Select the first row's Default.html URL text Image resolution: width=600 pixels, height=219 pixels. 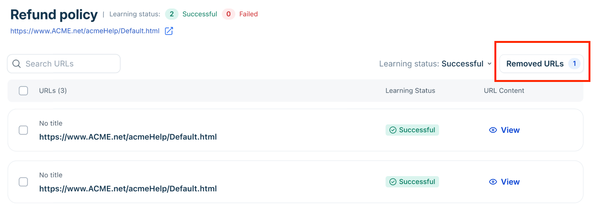128,137
